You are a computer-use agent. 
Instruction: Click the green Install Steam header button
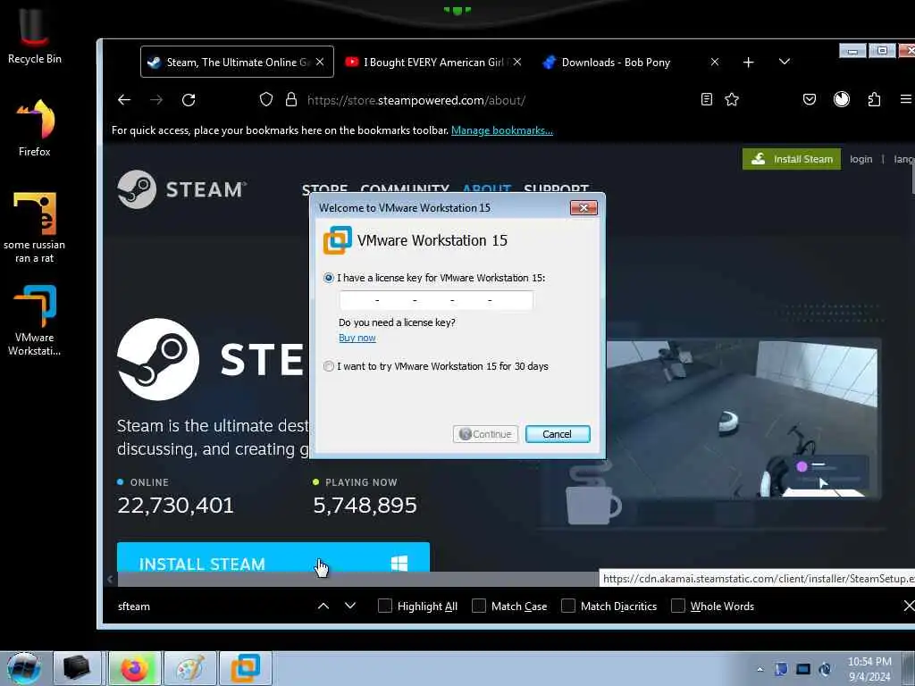click(792, 159)
